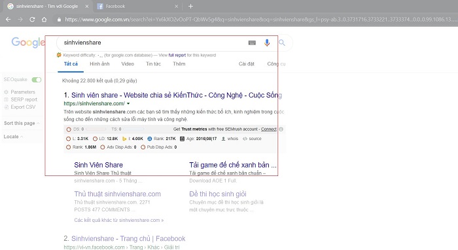Viewport: 458px width, 250px height.
Task: Click Adv Disp Ads: 0 metric
Action: pos(118,147)
